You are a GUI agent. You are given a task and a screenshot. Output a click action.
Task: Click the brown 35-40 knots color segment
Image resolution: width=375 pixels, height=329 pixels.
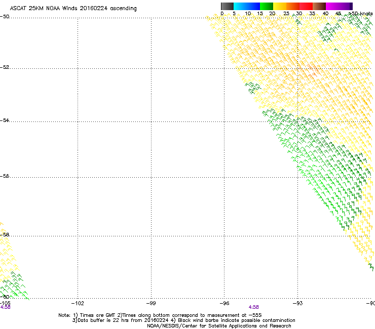tap(319, 6)
